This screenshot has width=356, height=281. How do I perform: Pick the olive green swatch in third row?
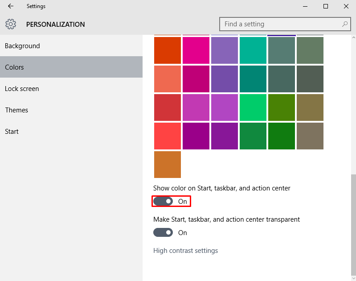click(282, 107)
